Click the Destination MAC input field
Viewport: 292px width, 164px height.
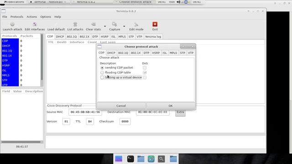(153, 112)
